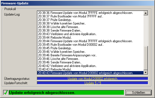The image size is (155, 98).
Task: Select log line 'Rufe Bootloader von Modul D00002 auf'
Action: [x=90, y=45]
